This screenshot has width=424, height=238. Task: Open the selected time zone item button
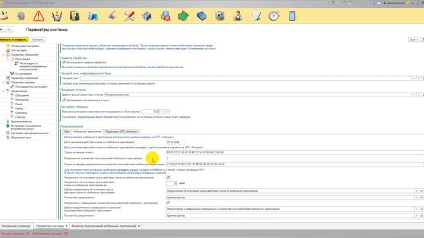click(x=423, y=78)
